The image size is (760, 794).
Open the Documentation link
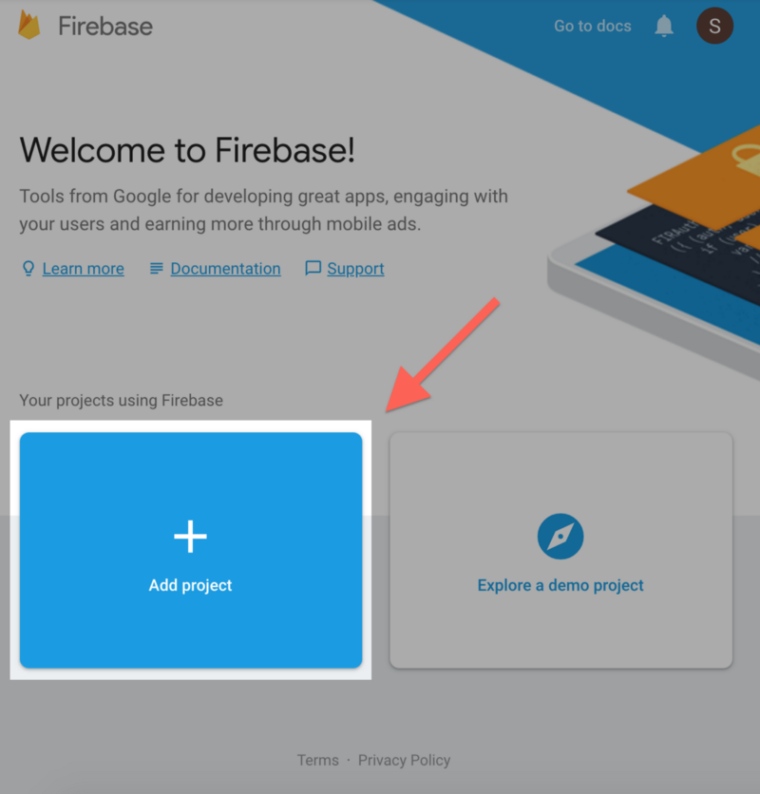(x=225, y=269)
